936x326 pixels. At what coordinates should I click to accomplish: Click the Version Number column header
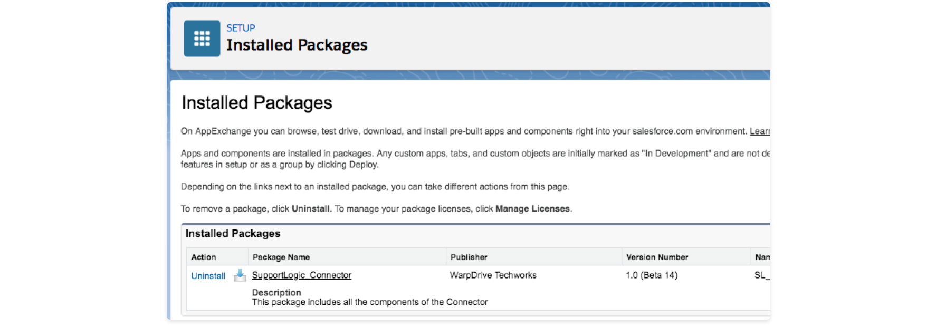657,257
